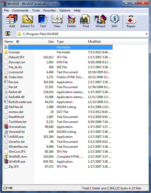151x193 pixels.
Task: Click the password key icon in status bar
Action: click(x=10, y=188)
